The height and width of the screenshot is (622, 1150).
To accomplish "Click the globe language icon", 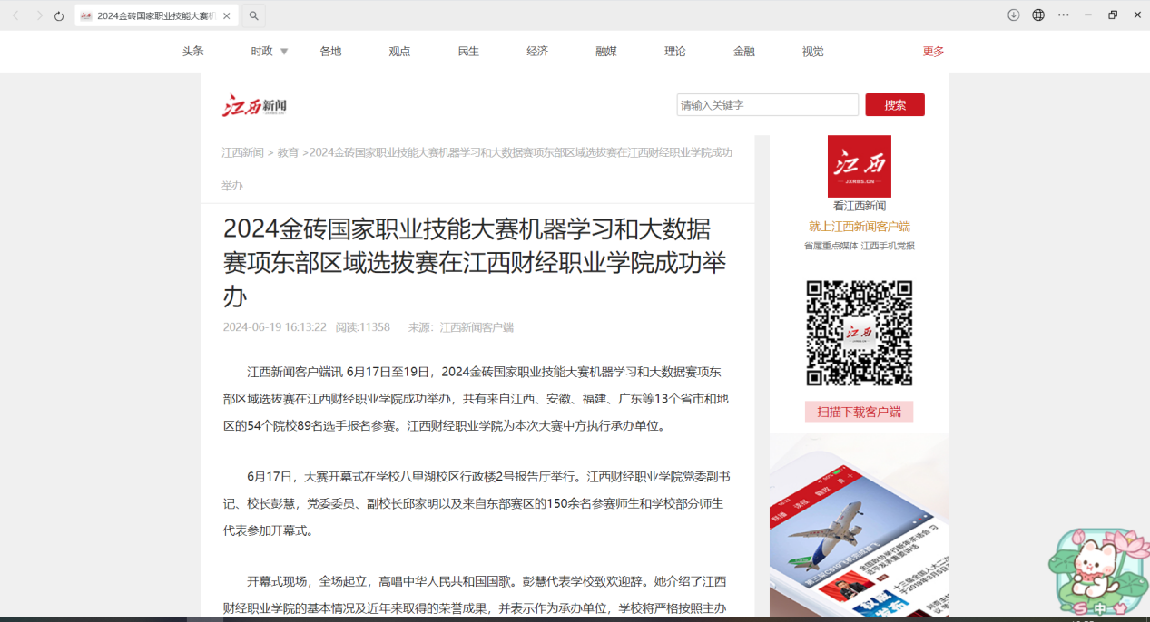I will tap(1038, 15).
